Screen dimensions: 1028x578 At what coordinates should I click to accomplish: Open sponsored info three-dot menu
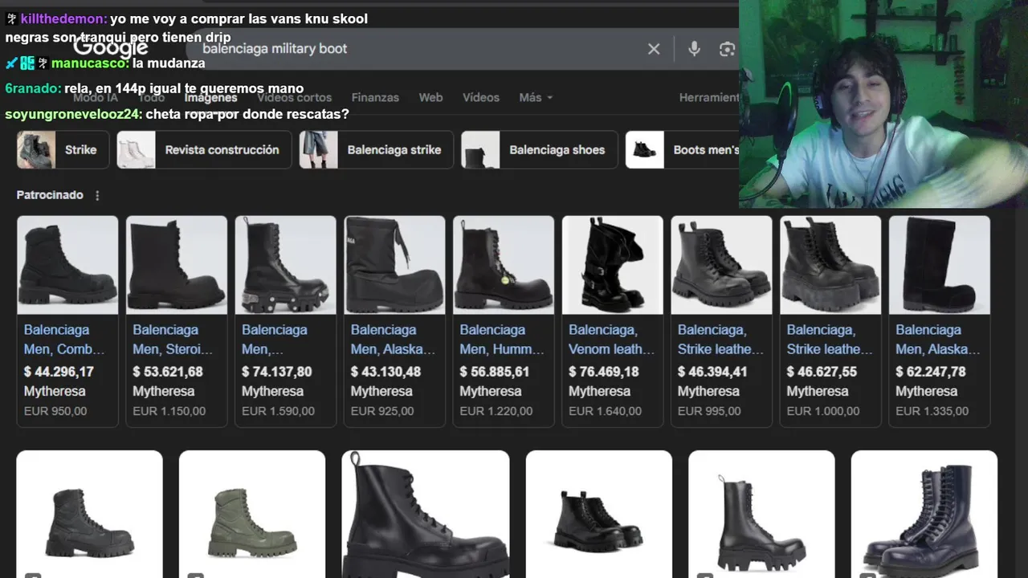click(x=97, y=195)
